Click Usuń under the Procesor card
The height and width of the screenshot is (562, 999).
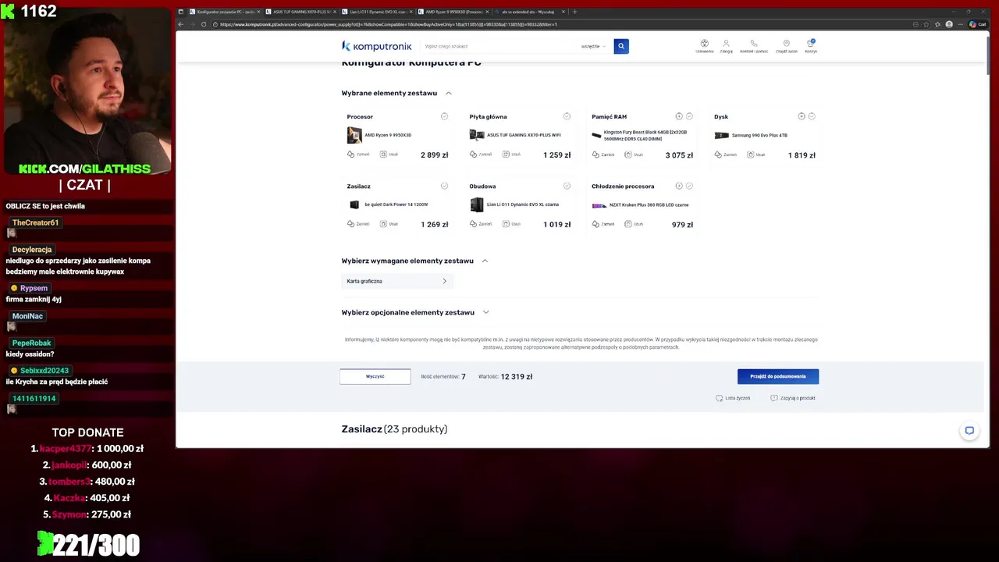[389, 155]
